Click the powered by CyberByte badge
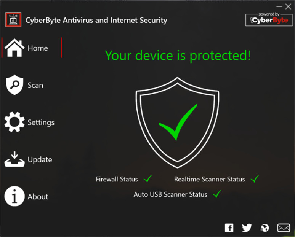 pos(269,19)
